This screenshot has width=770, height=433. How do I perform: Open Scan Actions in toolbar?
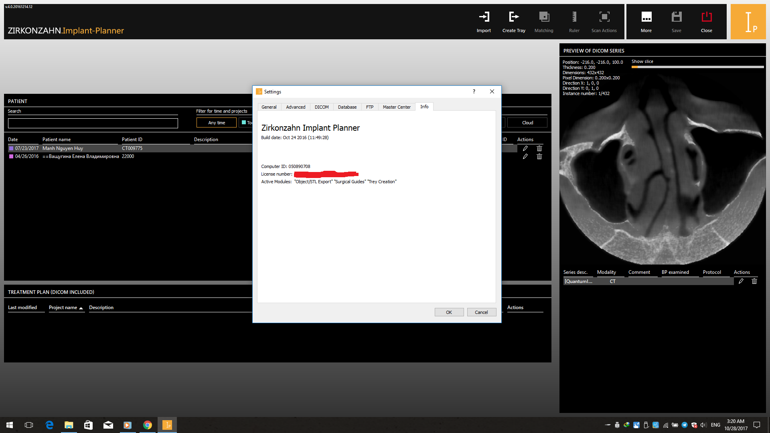pos(604,22)
